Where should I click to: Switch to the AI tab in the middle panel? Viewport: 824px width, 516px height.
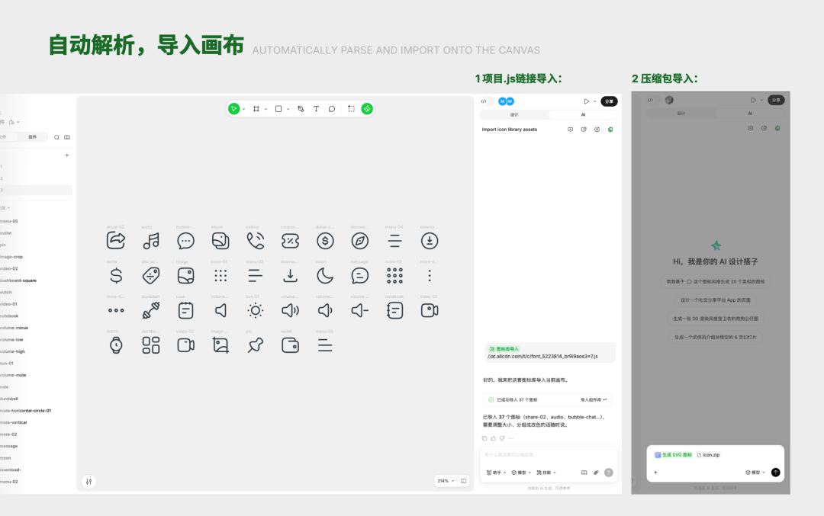click(583, 114)
